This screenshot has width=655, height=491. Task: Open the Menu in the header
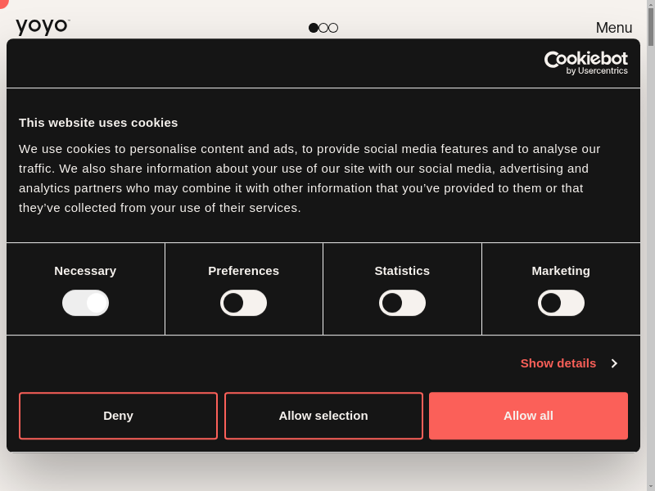click(x=613, y=28)
